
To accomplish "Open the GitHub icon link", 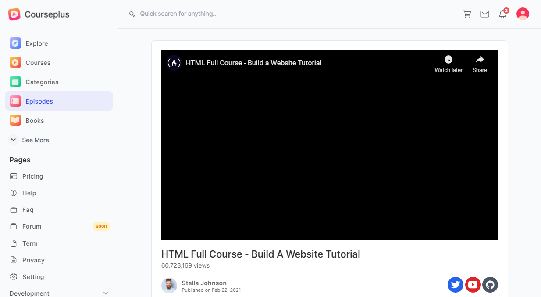I will (x=490, y=285).
